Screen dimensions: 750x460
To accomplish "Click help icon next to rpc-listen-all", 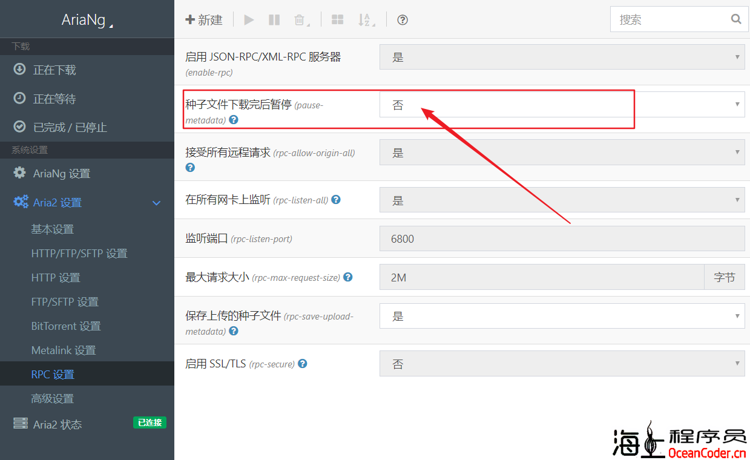I will pyautogui.click(x=336, y=199).
